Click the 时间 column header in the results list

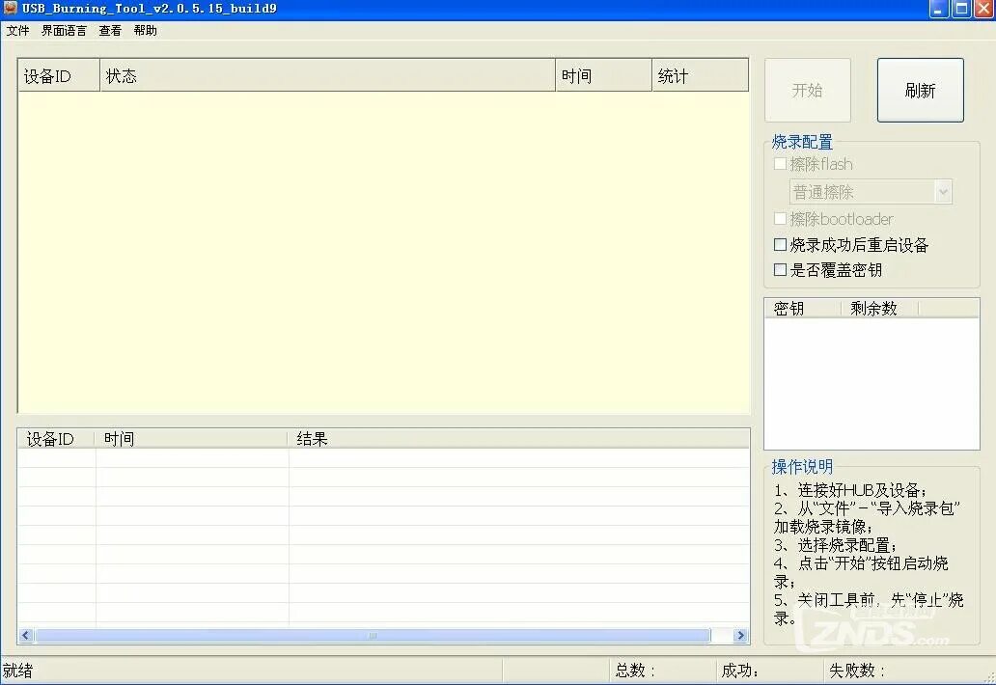[192, 439]
